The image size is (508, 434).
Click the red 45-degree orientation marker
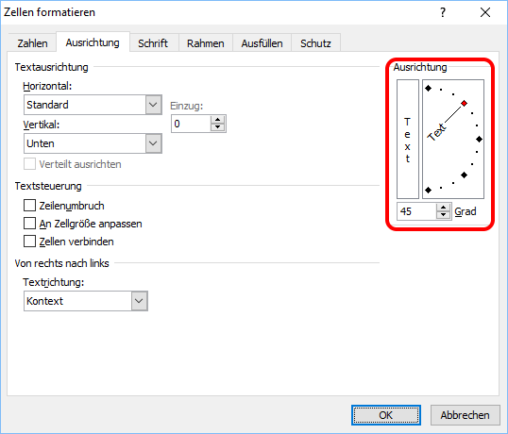(x=465, y=103)
